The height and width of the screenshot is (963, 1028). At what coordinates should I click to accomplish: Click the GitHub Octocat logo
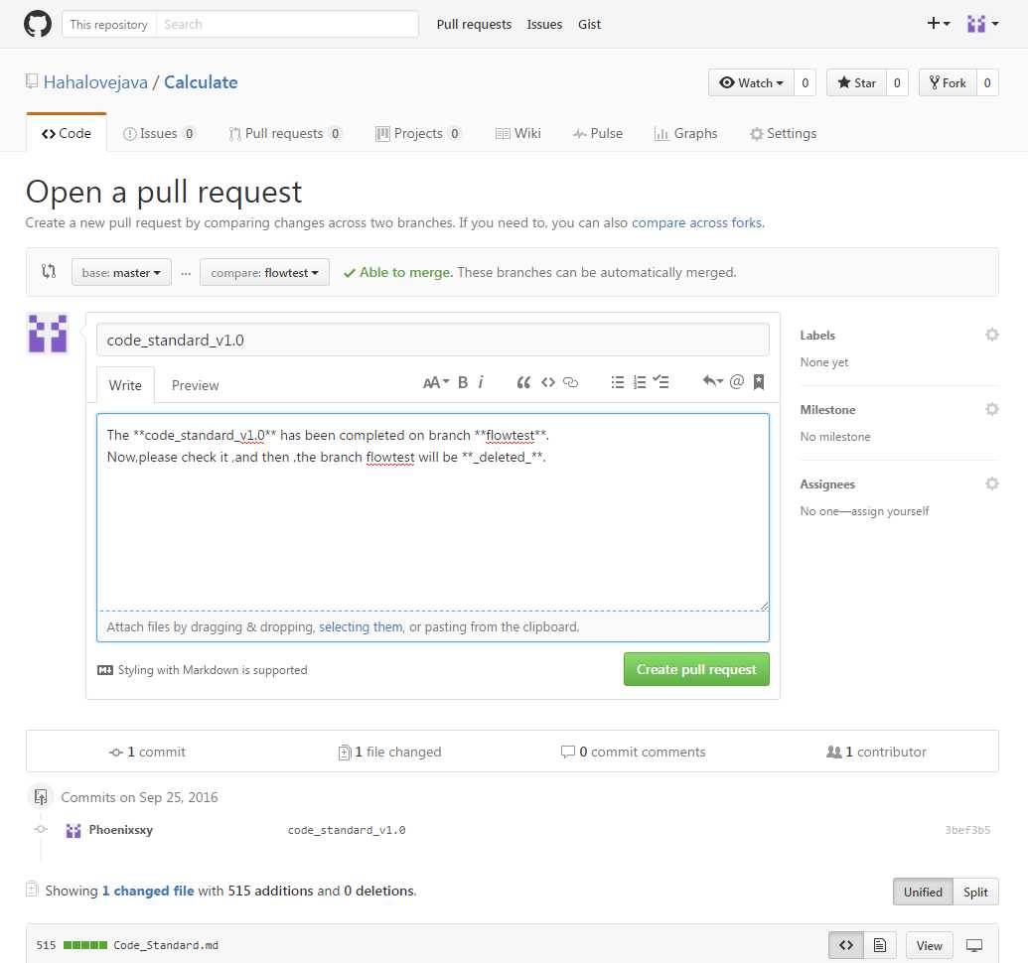[x=38, y=24]
